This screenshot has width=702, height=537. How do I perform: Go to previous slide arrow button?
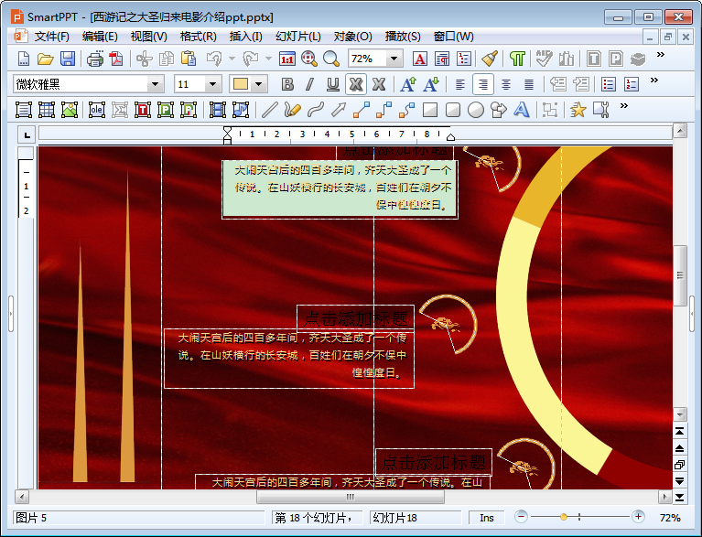pyautogui.click(x=680, y=448)
